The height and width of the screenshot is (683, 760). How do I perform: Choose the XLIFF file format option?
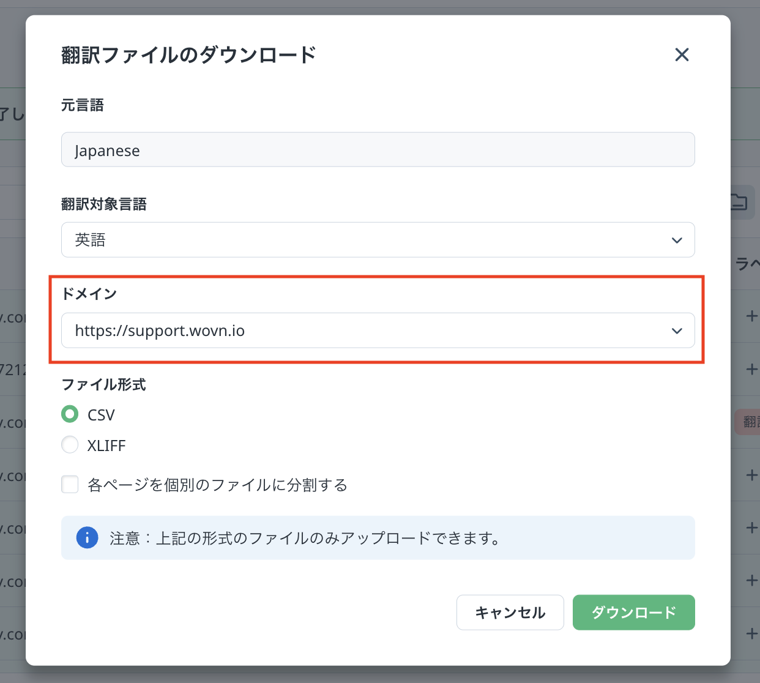point(70,445)
